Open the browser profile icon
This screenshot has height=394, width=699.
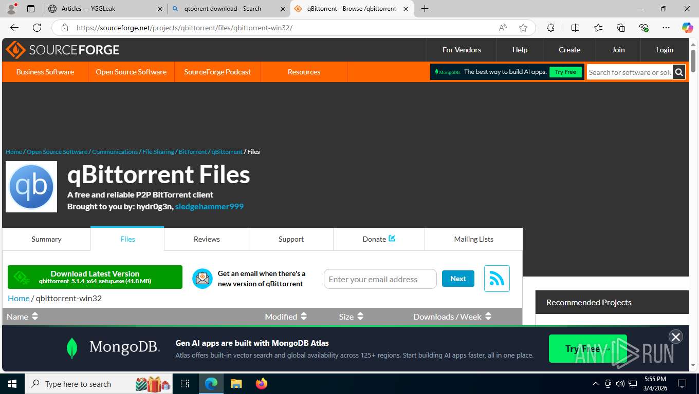pyautogui.click(x=11, y=9)
